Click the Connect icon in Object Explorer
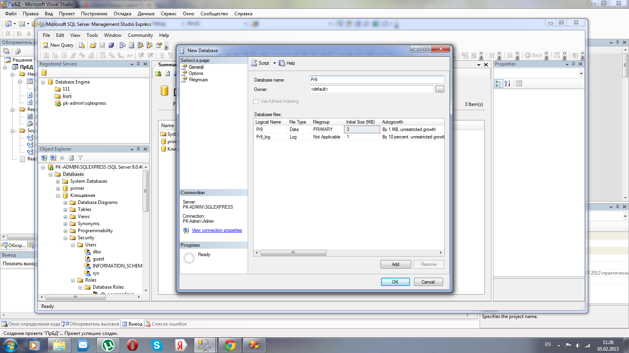 44,158
